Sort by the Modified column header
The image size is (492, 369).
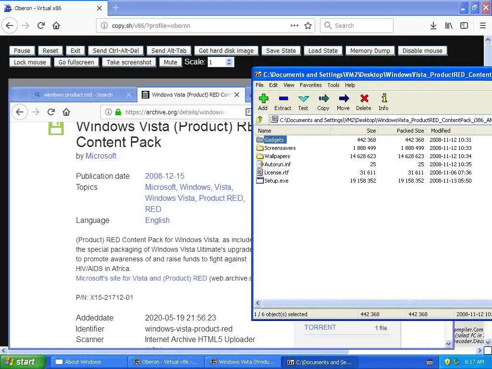pos(451,131)
